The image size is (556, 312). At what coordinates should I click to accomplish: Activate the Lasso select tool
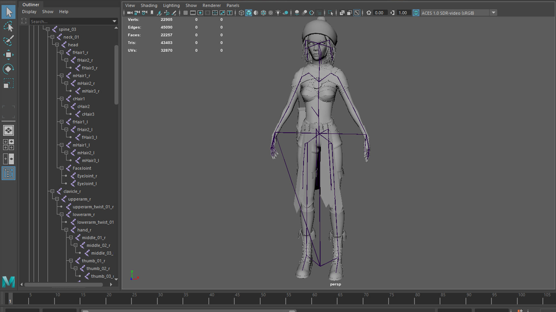coord(9,27)
